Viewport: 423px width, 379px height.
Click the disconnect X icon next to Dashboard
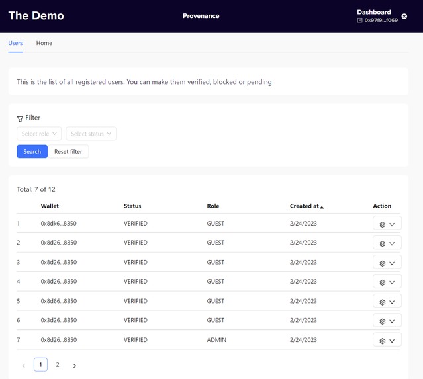coord(404,16)
